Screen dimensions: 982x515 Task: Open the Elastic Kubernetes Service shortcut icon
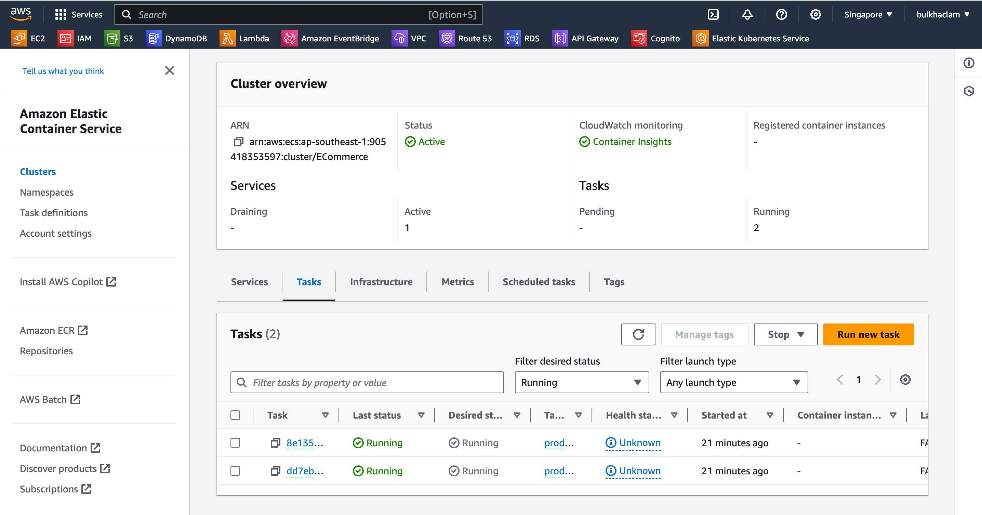(701, 38)
